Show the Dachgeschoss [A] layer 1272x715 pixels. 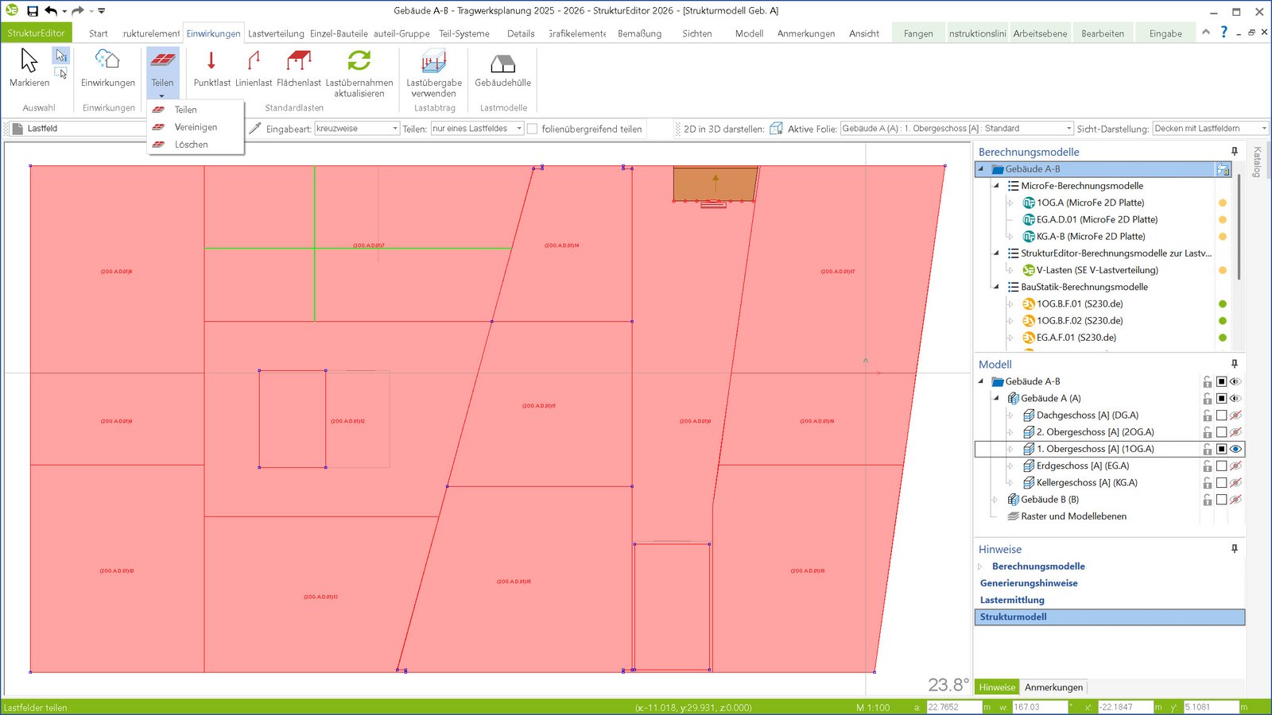[x=1235, y=415]
